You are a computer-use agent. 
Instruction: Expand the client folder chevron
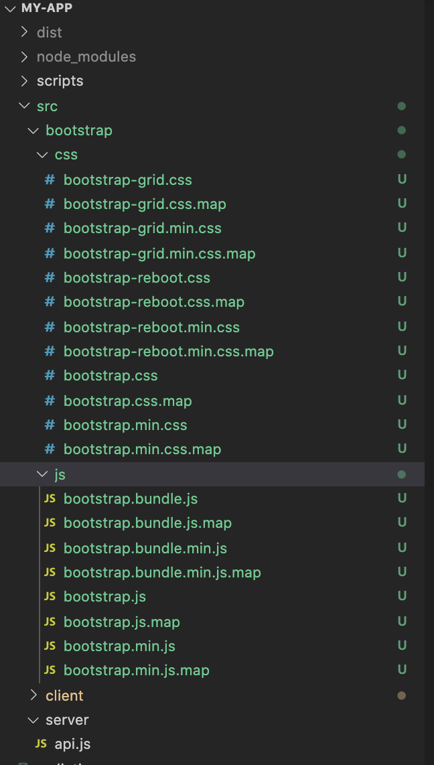point(33,695)
